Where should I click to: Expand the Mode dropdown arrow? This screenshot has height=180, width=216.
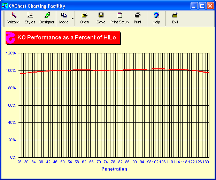(x=72, y=18)
